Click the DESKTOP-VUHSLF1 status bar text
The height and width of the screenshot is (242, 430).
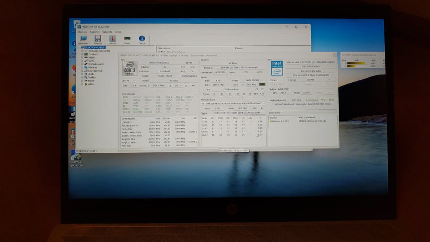(x=86, y=151)
